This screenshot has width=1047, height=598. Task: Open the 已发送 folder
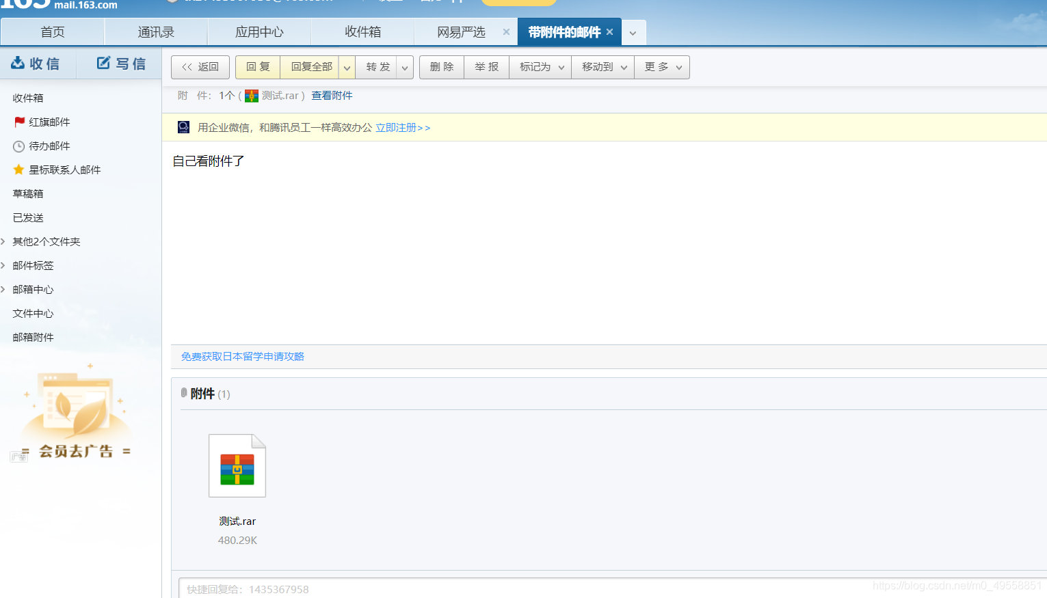tap(28, 217)
